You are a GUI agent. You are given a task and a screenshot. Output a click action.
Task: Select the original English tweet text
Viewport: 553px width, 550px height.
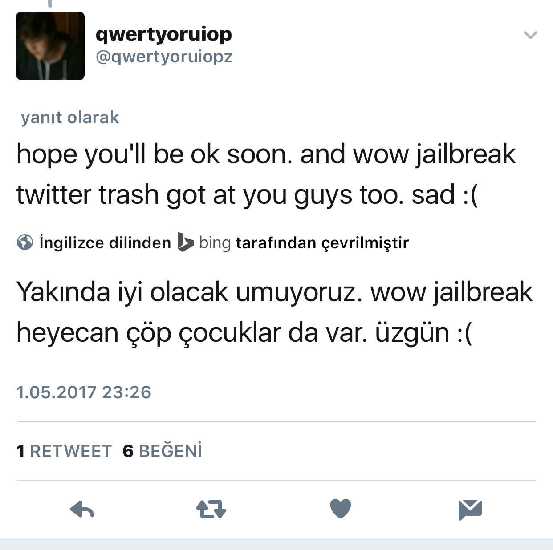[266, 174]
